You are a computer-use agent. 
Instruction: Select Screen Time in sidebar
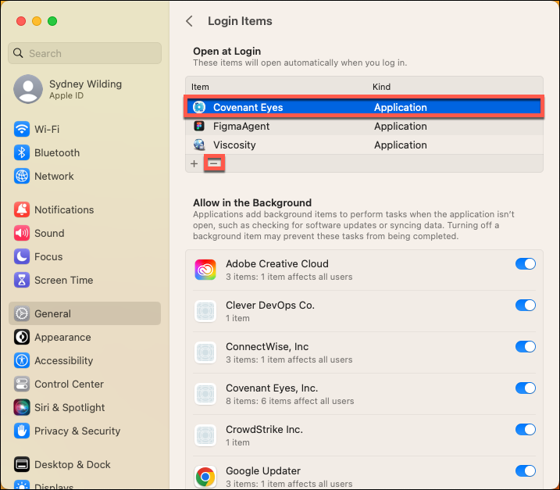point(84,280)
